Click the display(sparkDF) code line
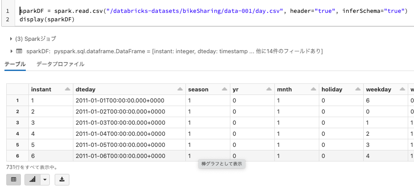This screenshot has height=189, width=414. pyautogui.click(x=47, y=20)
